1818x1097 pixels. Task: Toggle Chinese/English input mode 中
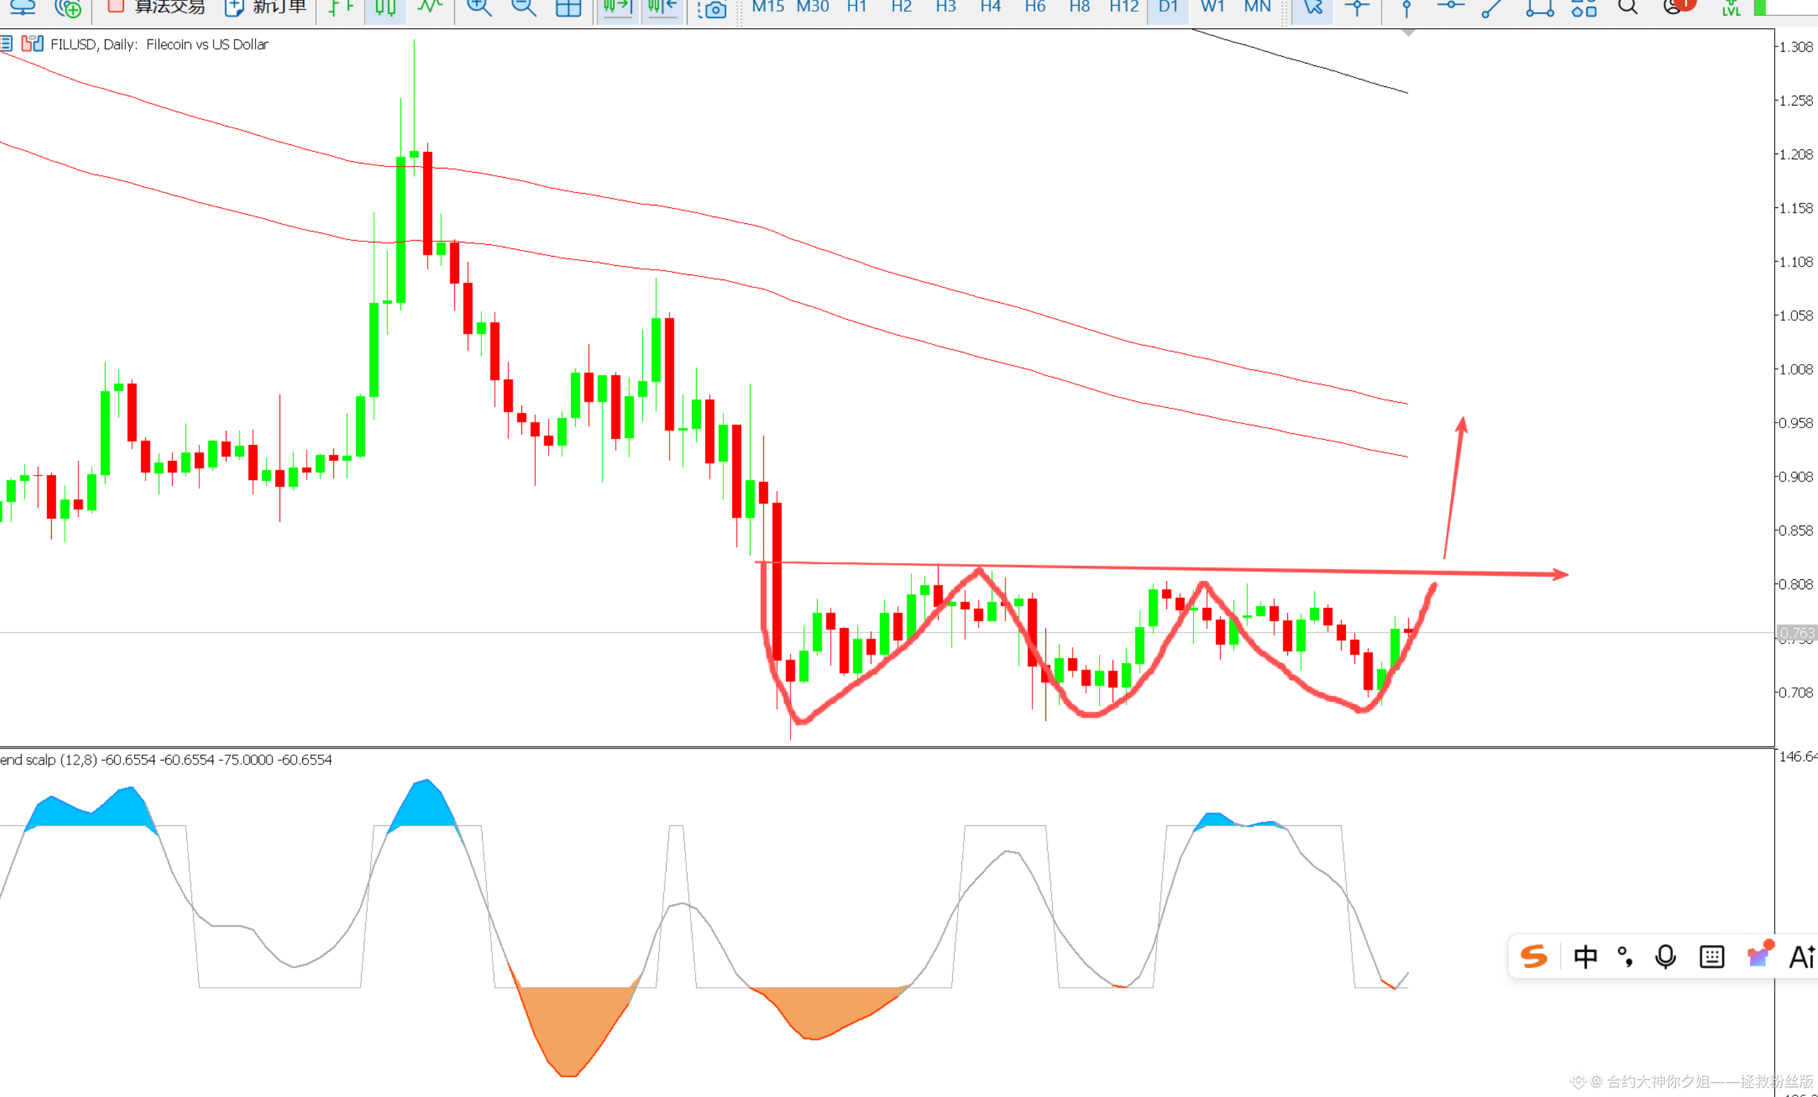coord(1585,957)
